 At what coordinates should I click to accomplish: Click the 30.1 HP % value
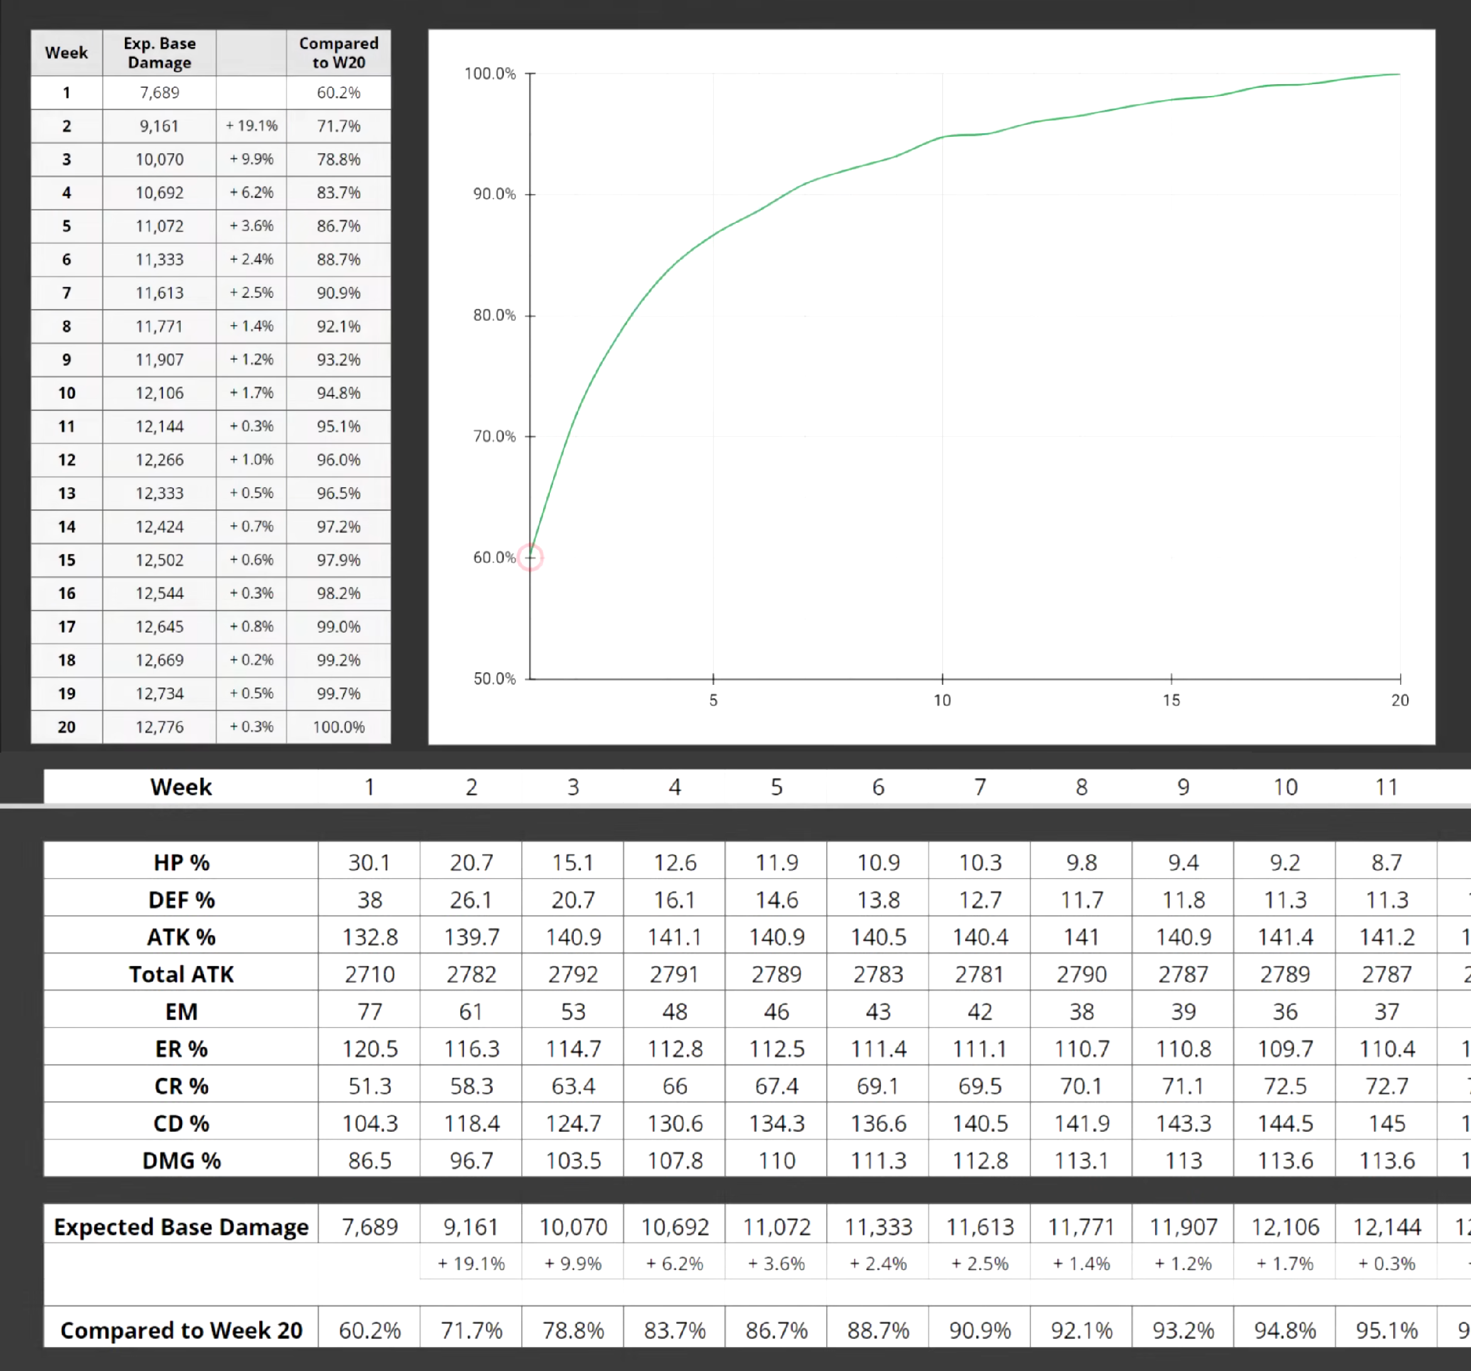pos(369,862)
